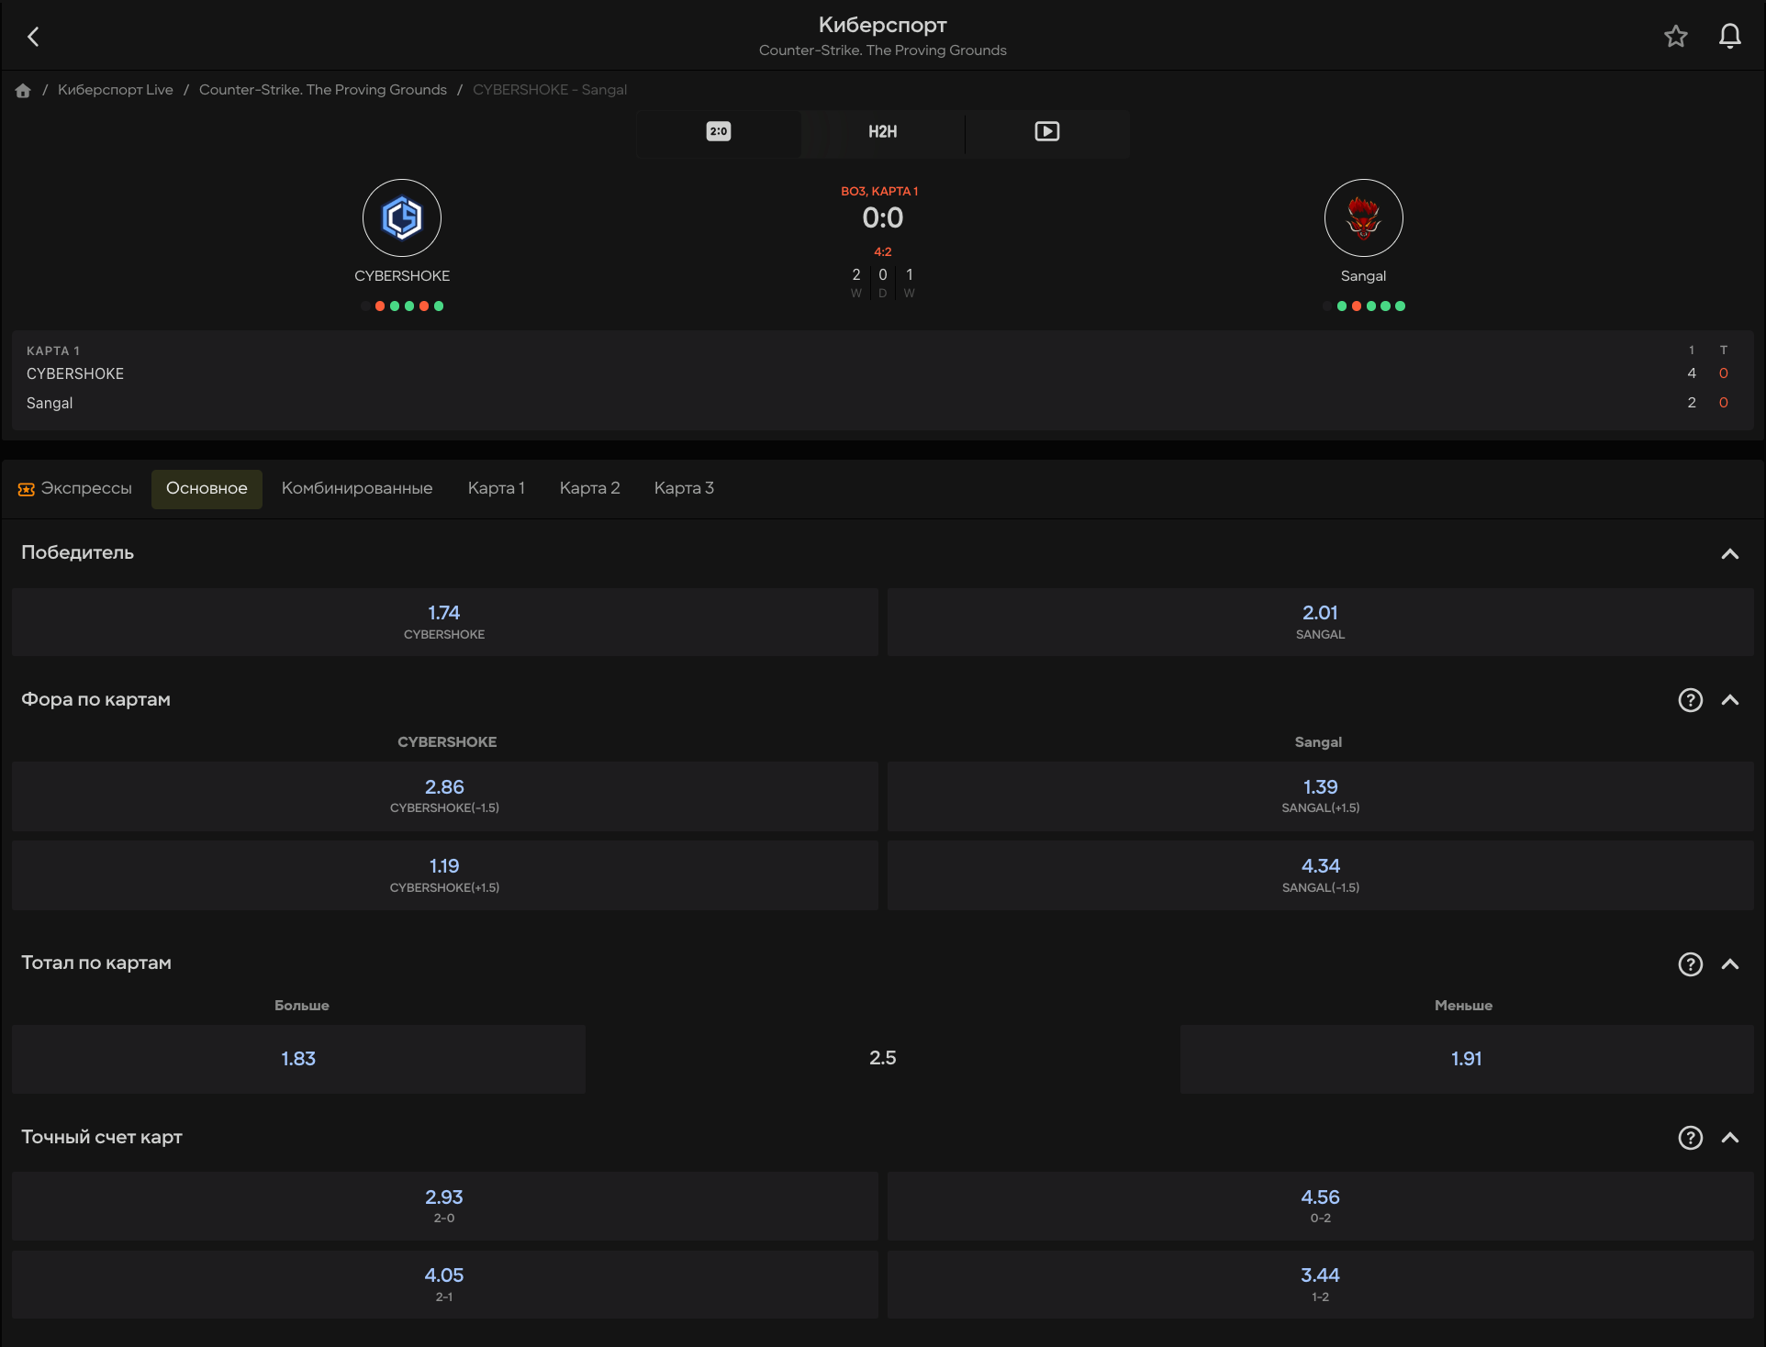Select total Меньше 2.5 at 1.91
The image size is (1766, 1347).
click(x=1466, y=1059)
